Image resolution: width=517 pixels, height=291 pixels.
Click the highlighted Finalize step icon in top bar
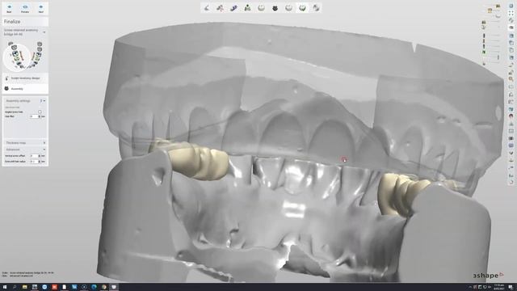302,8
